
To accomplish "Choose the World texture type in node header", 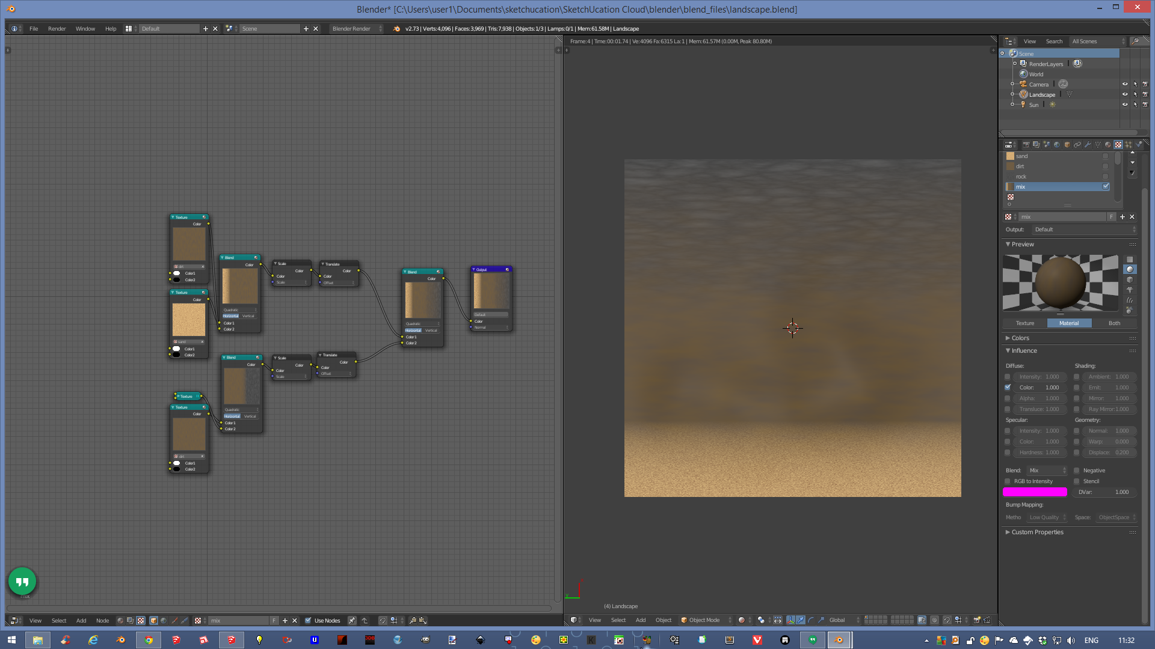I will pyautogui.click(x=164, y=620).
